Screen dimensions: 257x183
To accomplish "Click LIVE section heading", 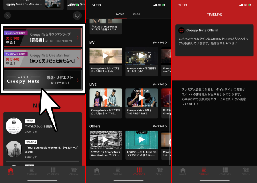I will (x=93, y=84).
